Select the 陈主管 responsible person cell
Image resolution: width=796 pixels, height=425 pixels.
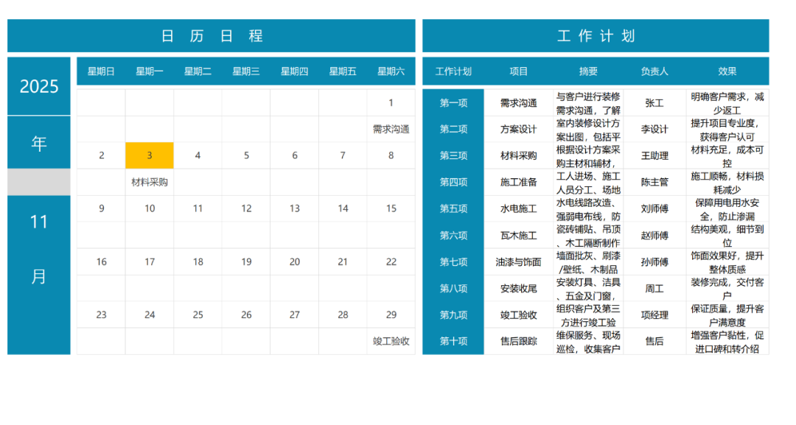[x=654, y=182]
